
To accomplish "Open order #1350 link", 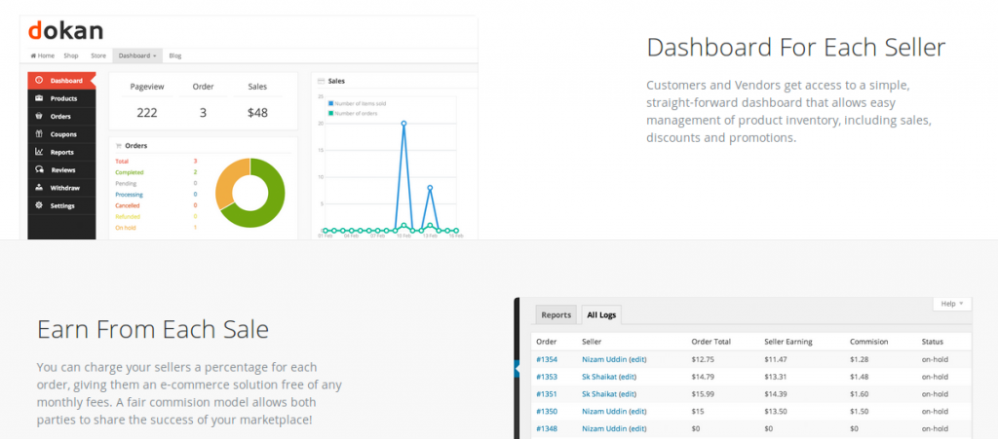I will coord(547,411).
